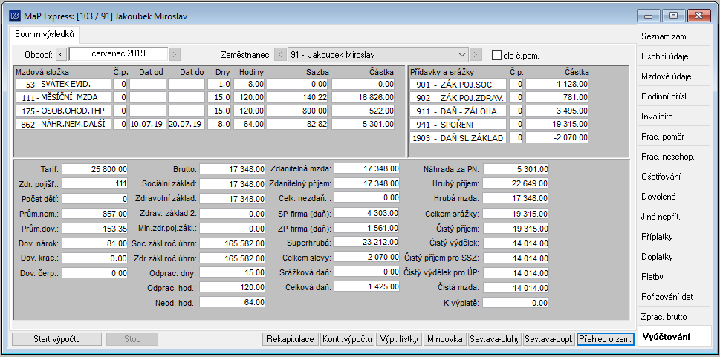Screen dimensions: 720x357
Task: Click the Dat do cell '20.07.19'
Action: pos(186,124)
